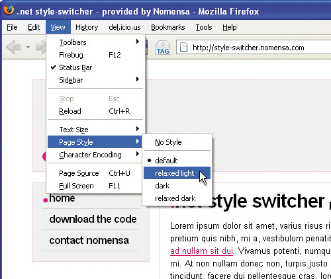
Task: Choose Firebug in the View menu
Action: 95,55
